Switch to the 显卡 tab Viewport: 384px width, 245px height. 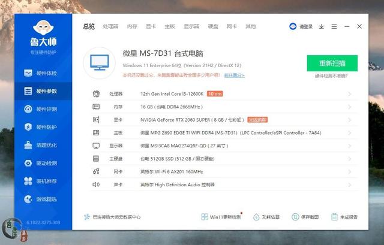(x=151, y=26)
